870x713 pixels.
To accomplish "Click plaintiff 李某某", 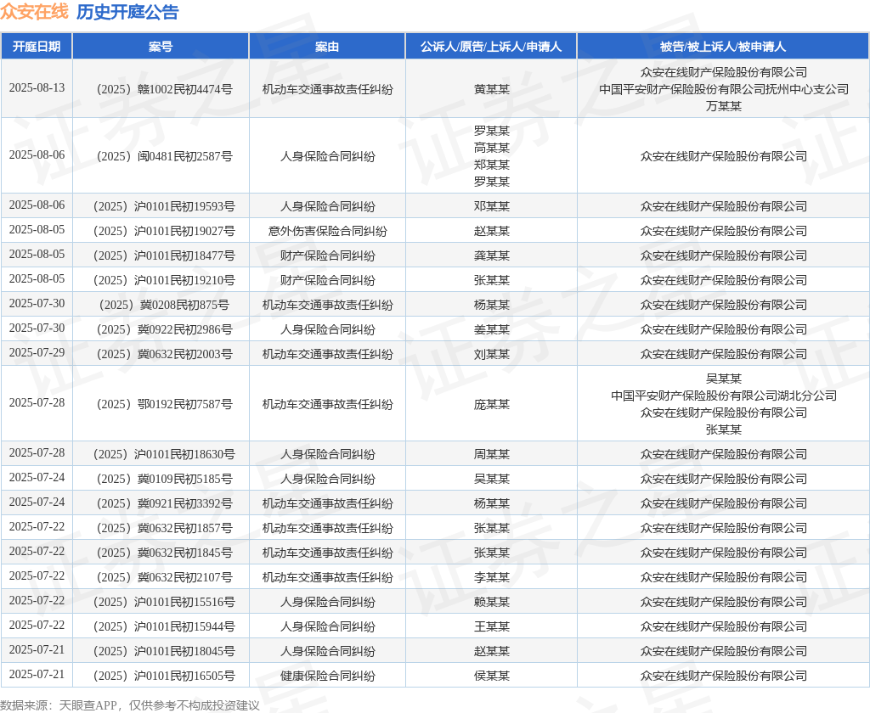I will [x=492, y=577].
